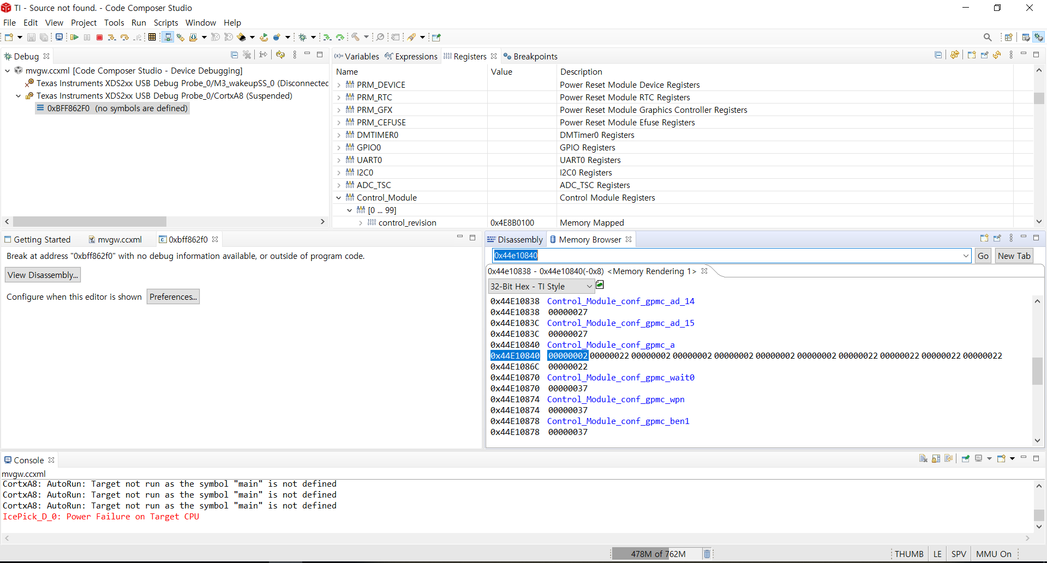
Task: Open the memory address history dropdown arrow
Action: click(x=966, y=256)
